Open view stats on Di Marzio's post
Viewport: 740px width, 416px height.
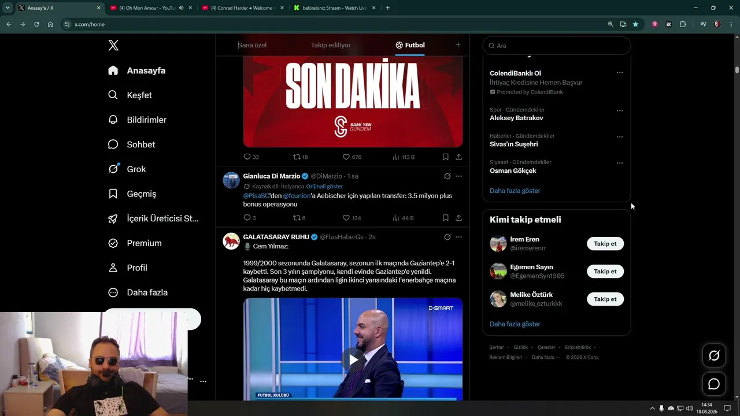point(403,218)
